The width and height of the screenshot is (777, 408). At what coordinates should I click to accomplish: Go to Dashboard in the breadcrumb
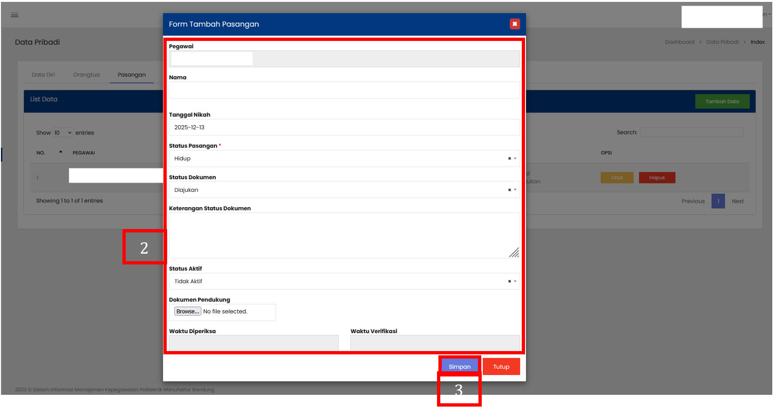(x=680, y=42)
